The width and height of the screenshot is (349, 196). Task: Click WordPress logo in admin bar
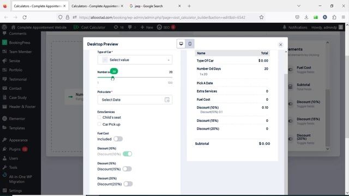[x=4, y=27]
